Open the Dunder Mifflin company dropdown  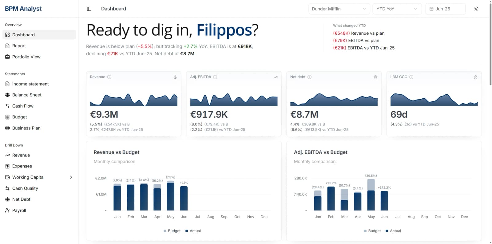click(339, 9)
